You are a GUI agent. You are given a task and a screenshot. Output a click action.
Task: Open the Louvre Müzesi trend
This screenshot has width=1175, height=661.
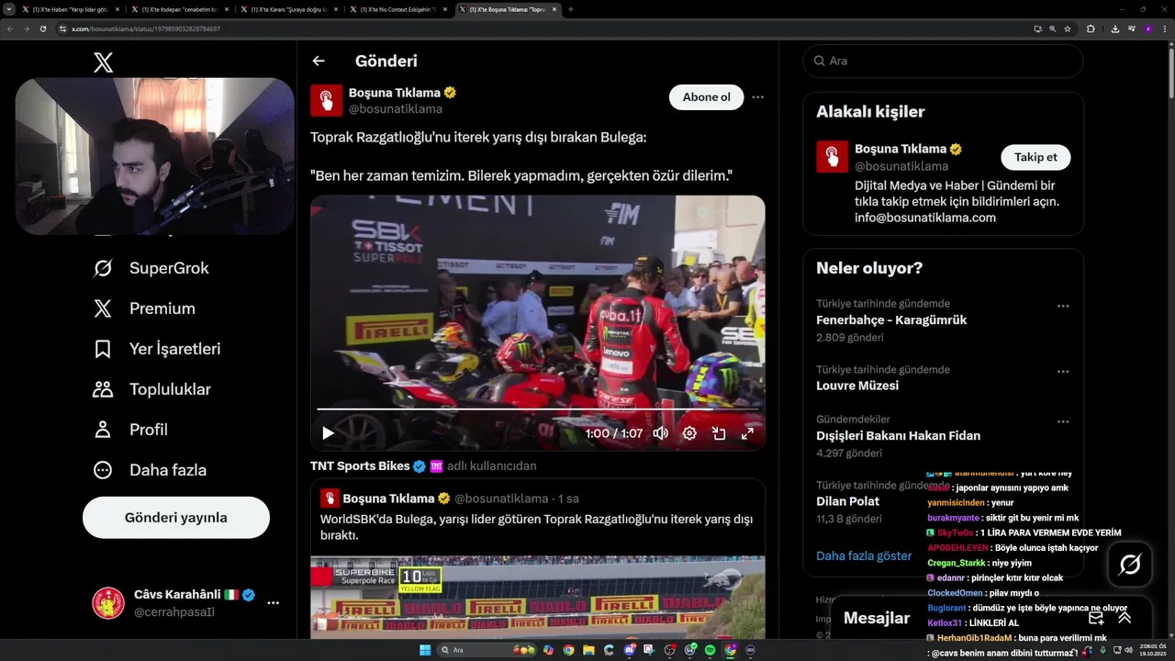pos(857,386)
